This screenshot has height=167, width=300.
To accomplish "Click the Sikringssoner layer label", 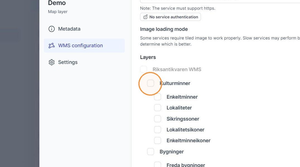I will coord(183,119).
